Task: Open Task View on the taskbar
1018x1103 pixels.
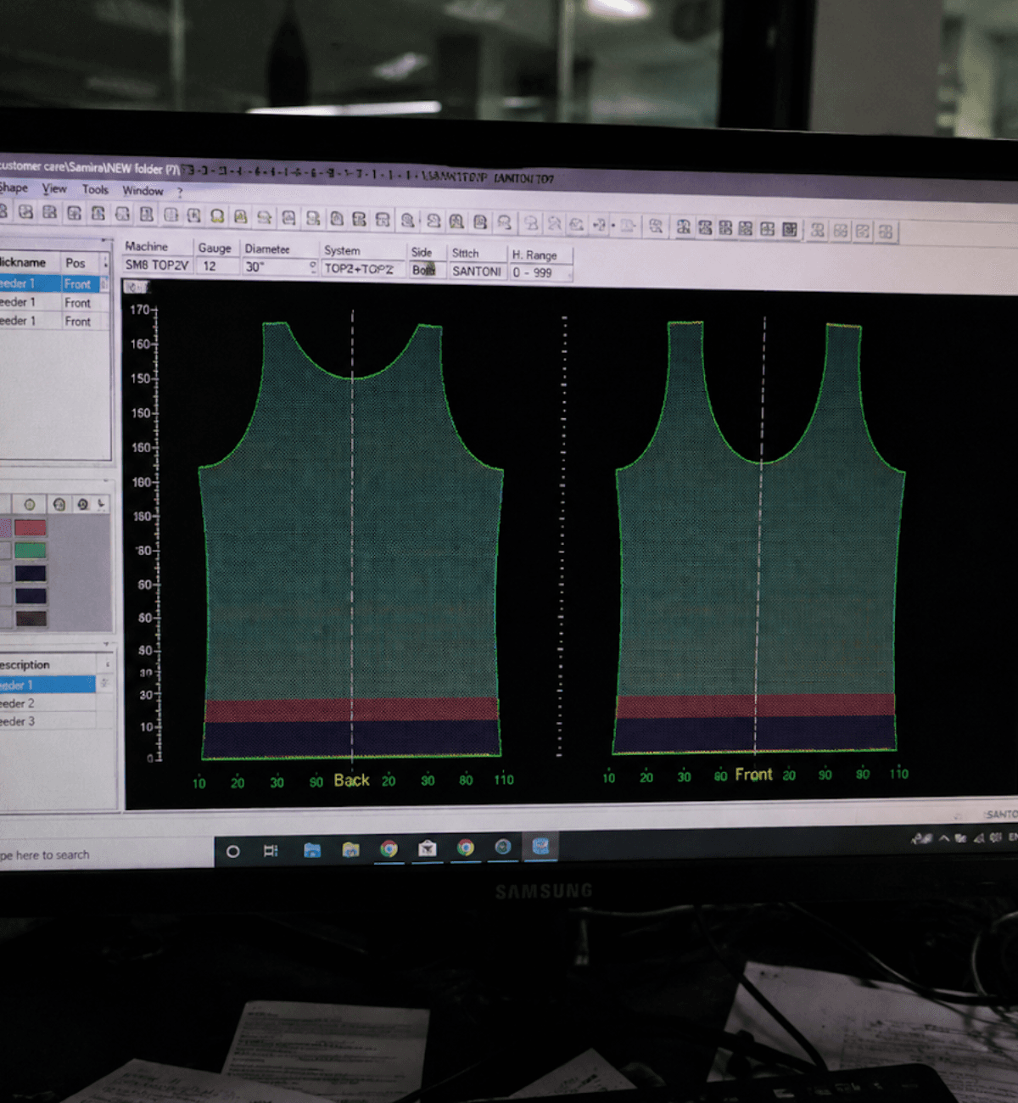Action: 271,850
